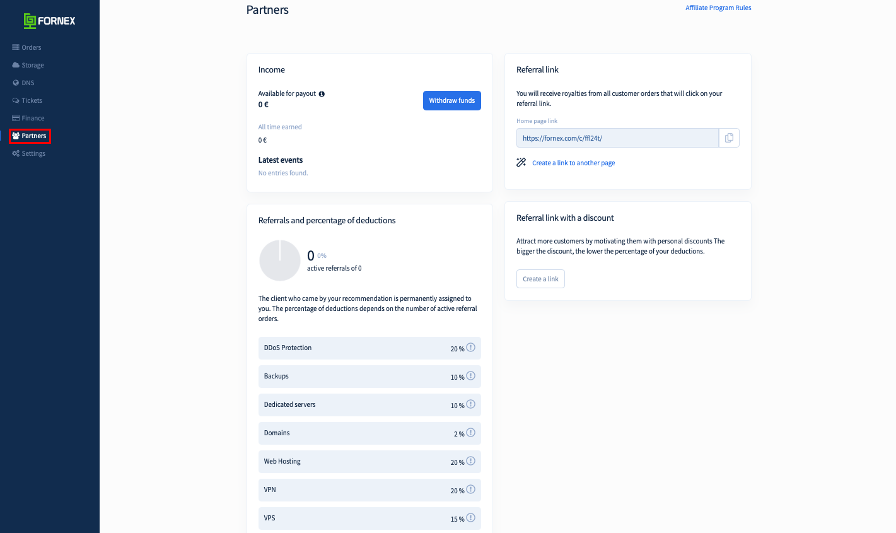896x533 pixels.
Task: Click the Partners people icon in sidebar
Action: 16,136
